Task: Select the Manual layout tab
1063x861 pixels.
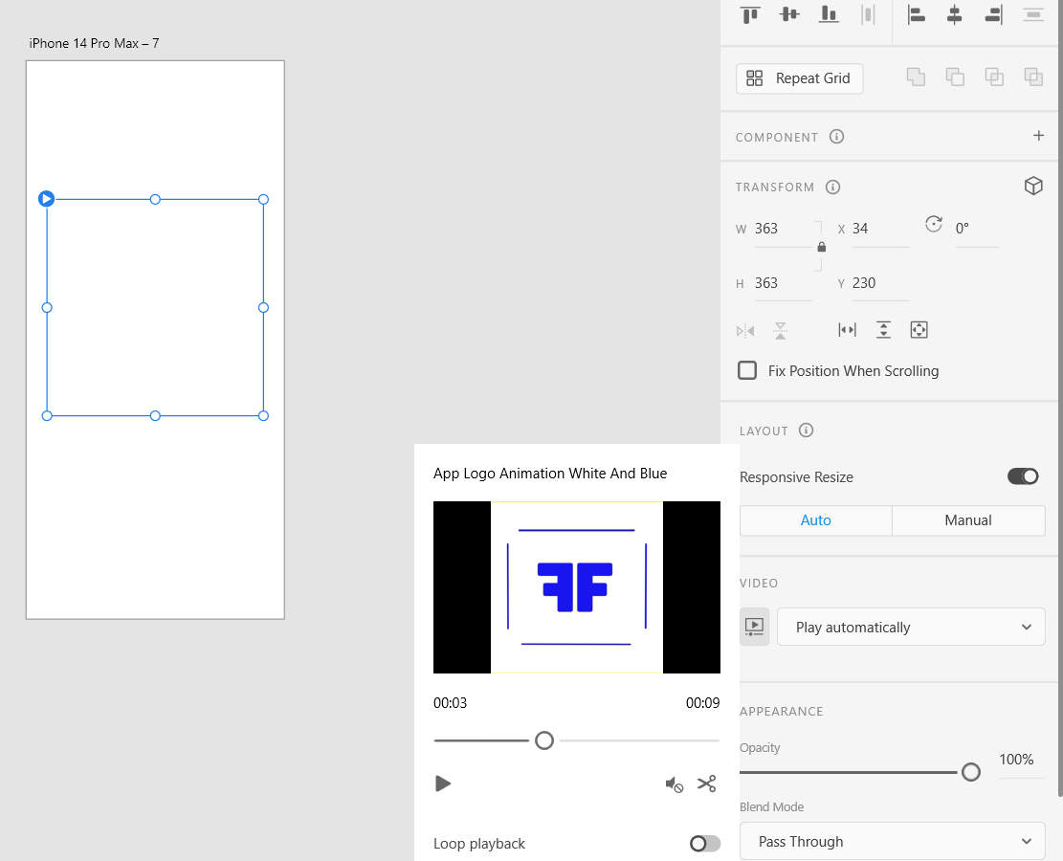Action: coord(967,520)
